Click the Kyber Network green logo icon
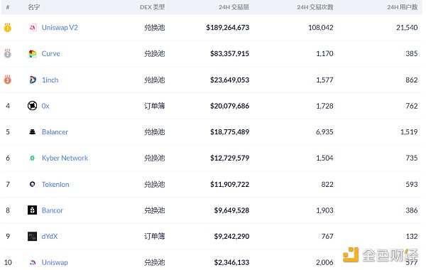 (33, 158)
